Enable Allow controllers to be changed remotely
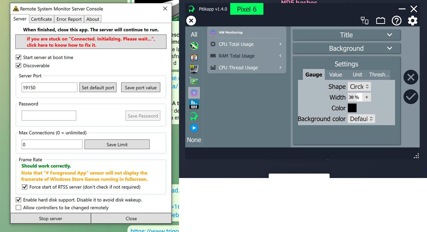The image size is (427, 232). tap(18, 207)
